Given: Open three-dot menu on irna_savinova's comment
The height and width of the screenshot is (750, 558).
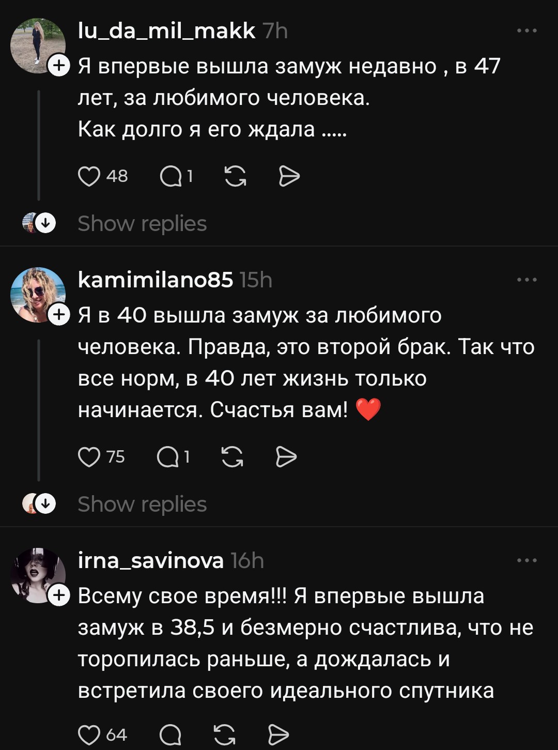Looking at the screenshot, I should point(527,561).
